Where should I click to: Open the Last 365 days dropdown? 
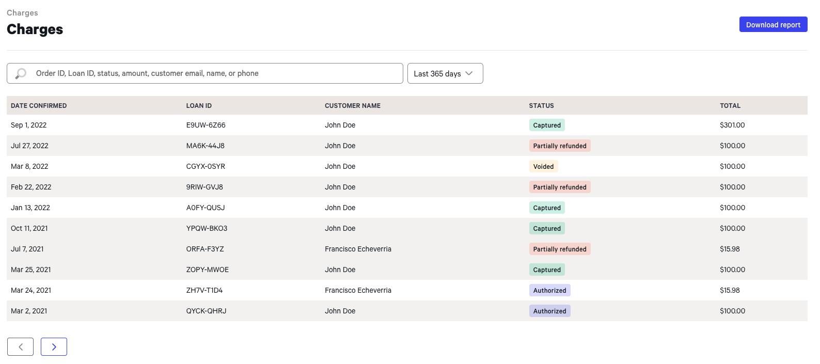click(x=445, y=73)
